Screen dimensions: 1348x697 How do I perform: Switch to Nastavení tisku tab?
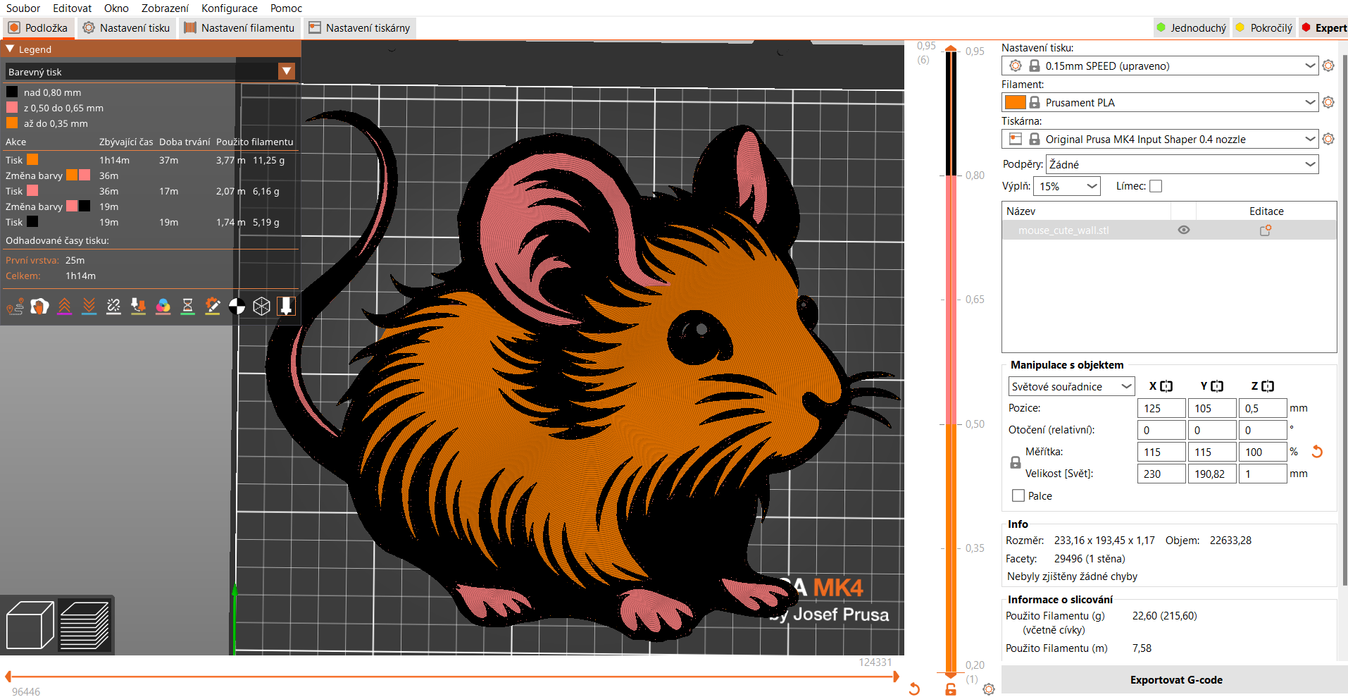coord(127,28)
